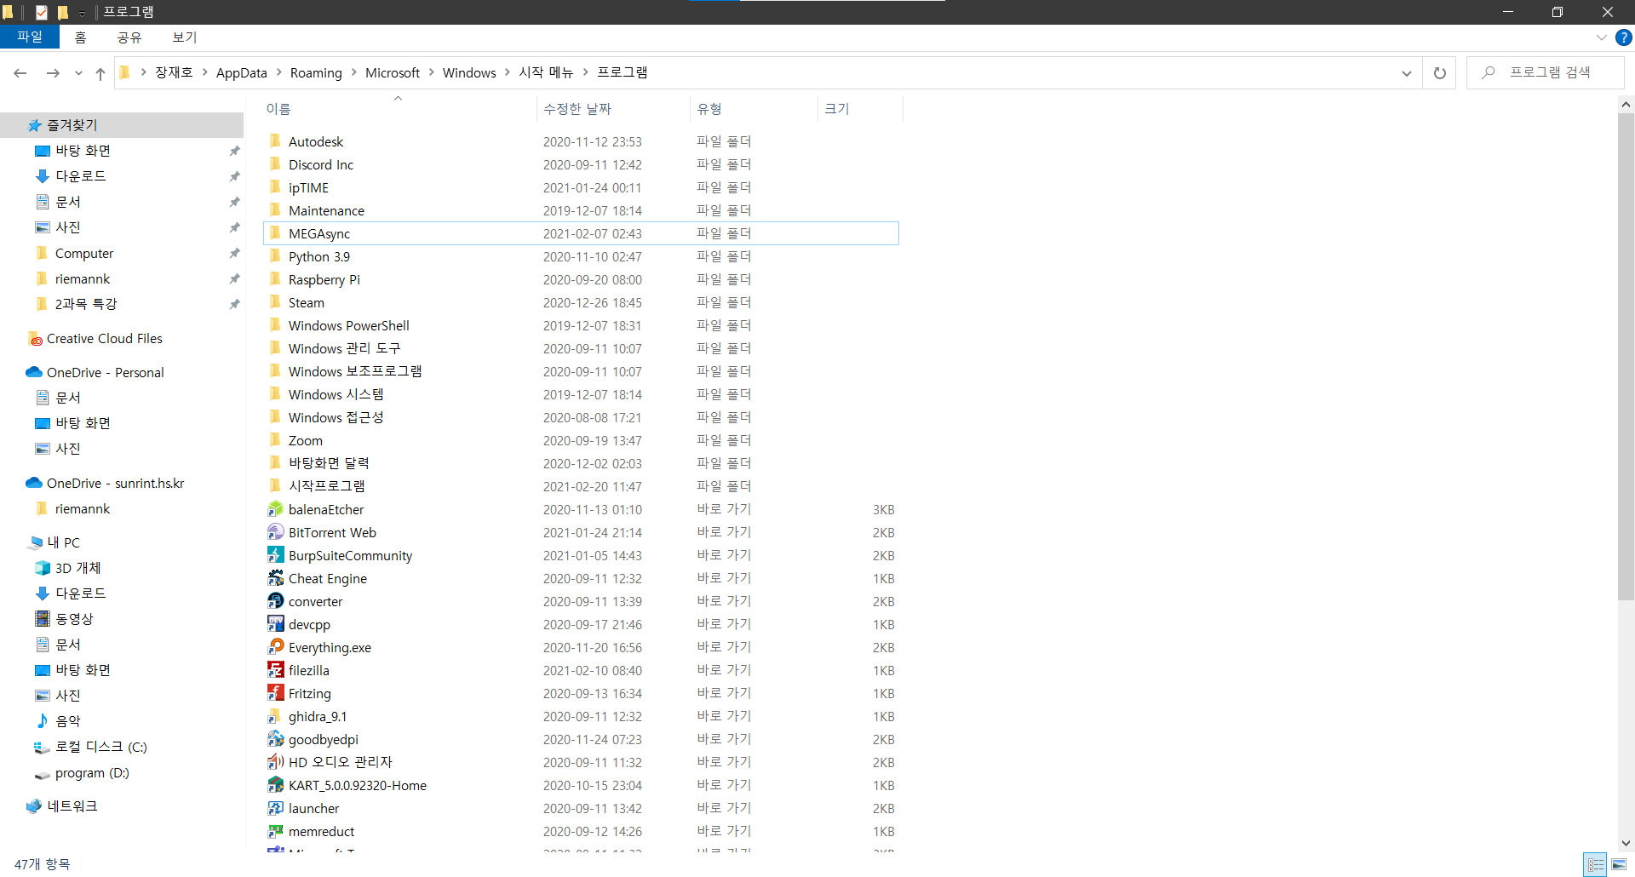Select the Zoom folder
The image size is (1635, 877).
(x=305, y=441)
